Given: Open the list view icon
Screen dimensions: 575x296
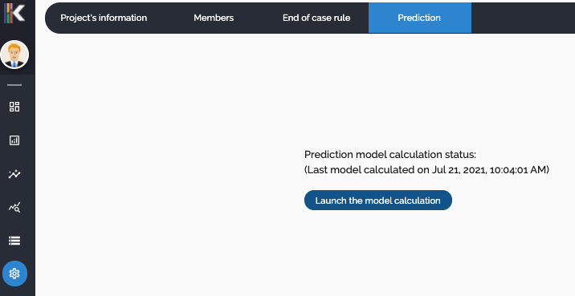Looking at the screenshot, I should click(x=14, y=241).
